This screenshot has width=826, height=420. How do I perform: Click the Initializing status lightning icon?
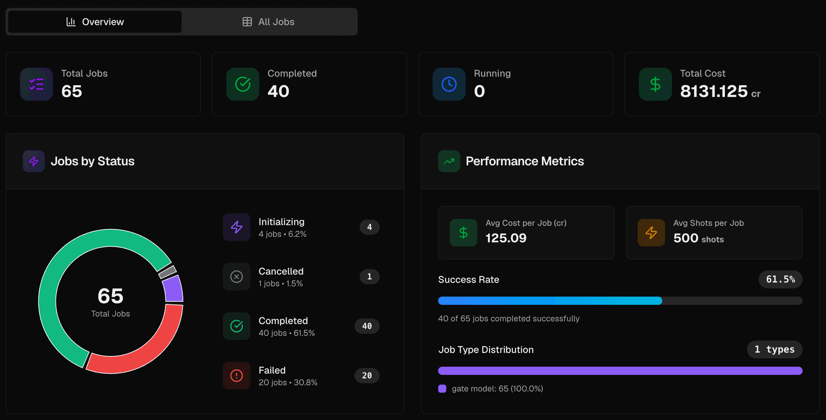point(237,227)
